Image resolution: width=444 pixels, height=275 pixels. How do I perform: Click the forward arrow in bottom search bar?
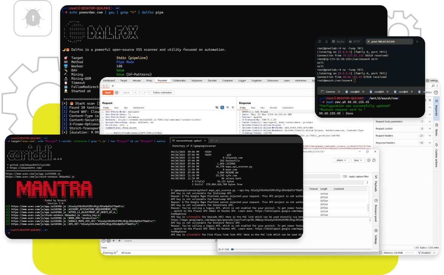coord(119,241)
